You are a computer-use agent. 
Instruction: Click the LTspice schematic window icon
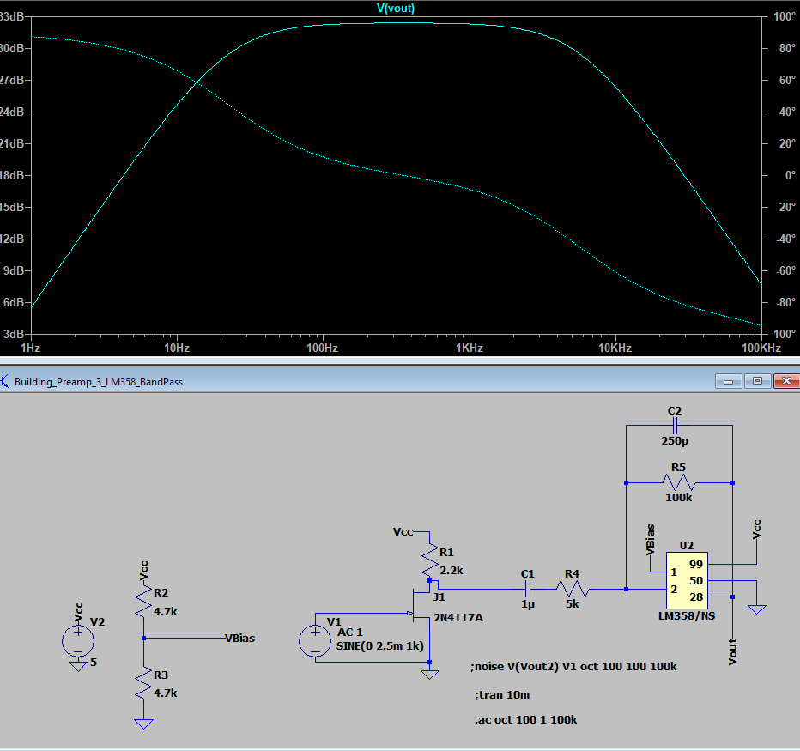coord(4,381)
